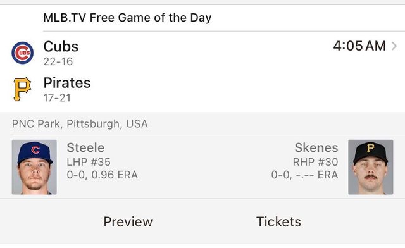Tap the 4:05 AM game time
This screenshot has width=405, height=248.
(359, 46)
